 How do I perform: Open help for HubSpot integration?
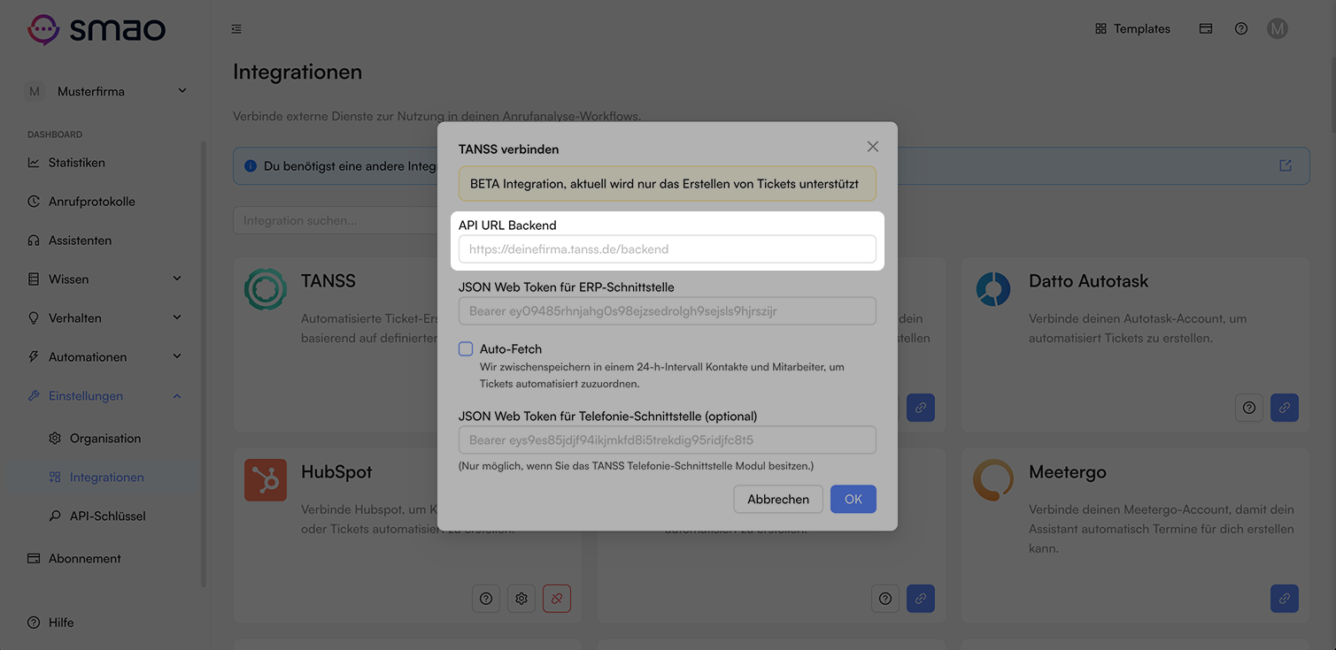[x=486, y=599]
